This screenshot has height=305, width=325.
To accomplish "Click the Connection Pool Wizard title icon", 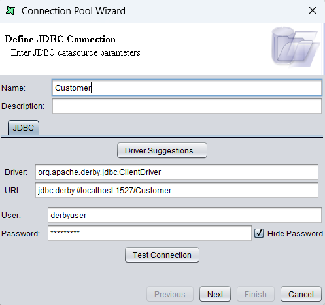I will click(10, 10).
